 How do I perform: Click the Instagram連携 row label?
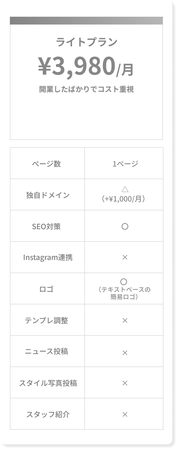coord(48,257)
